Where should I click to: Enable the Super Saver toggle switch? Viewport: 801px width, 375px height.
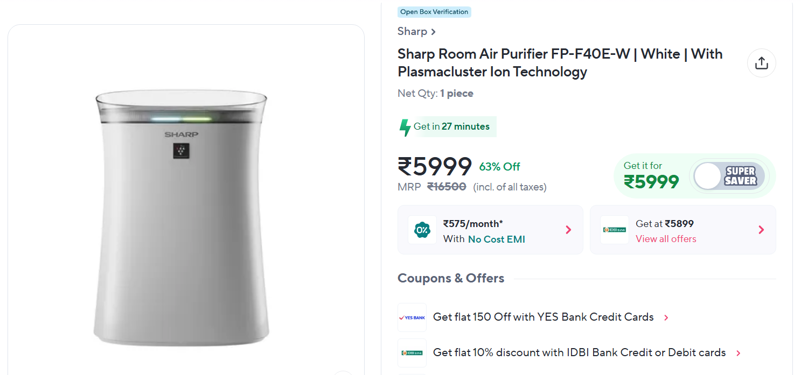click(x=729, y=176)
